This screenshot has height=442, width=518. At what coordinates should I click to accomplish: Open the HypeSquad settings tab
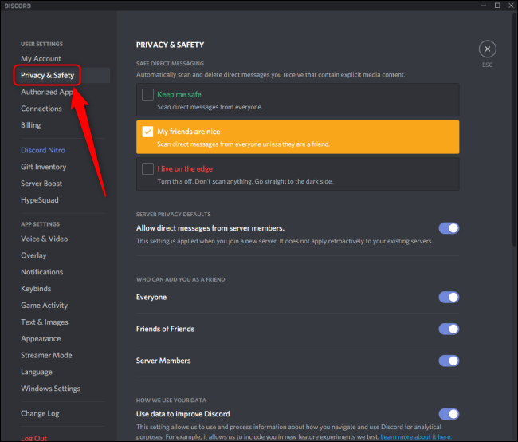pyautogui.click(x=40, y=200)
